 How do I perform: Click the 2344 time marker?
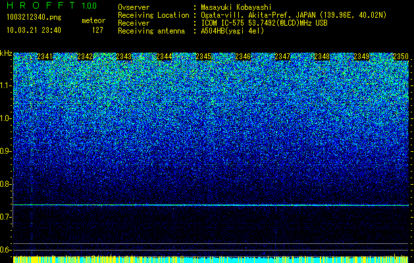click(x=164, y=57)
